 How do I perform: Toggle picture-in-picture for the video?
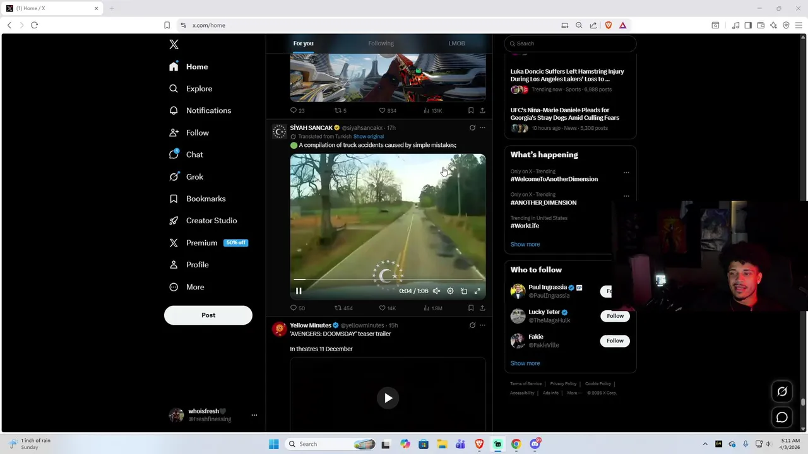point(464,291)
